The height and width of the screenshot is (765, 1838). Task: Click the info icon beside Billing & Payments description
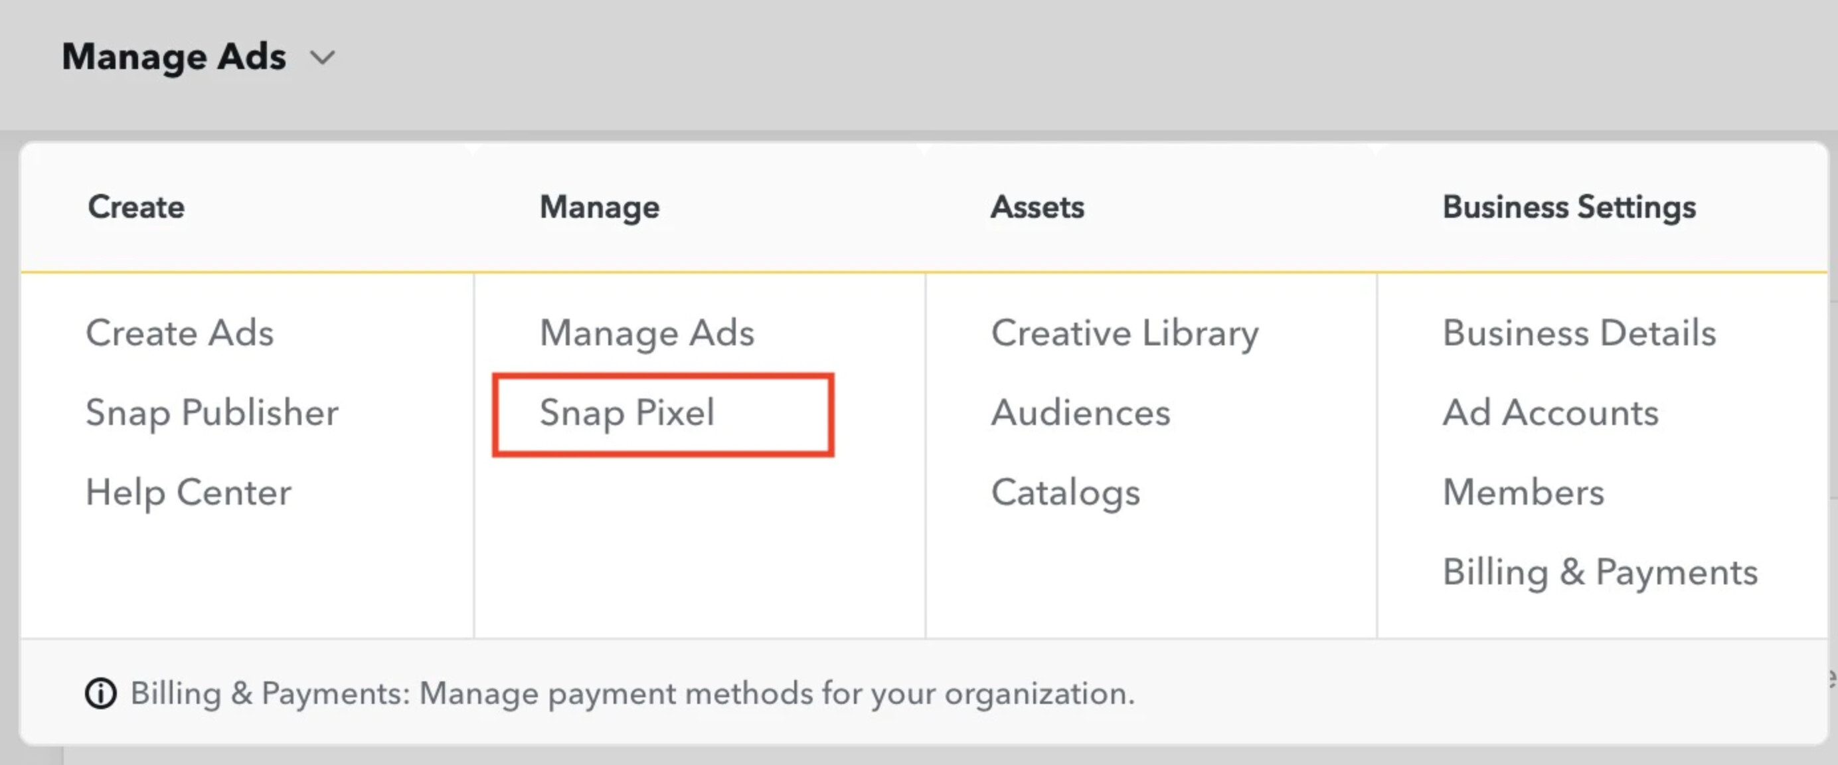point(101,694)
